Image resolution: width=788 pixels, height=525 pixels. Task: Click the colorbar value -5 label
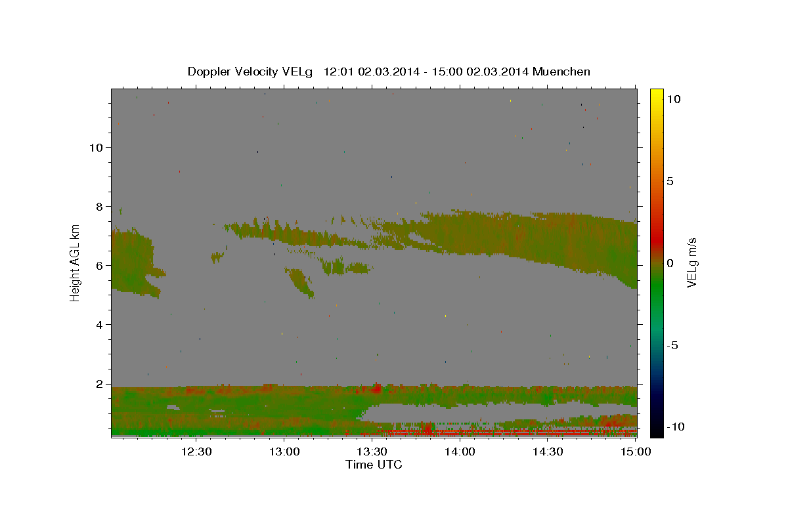[672, 345]
